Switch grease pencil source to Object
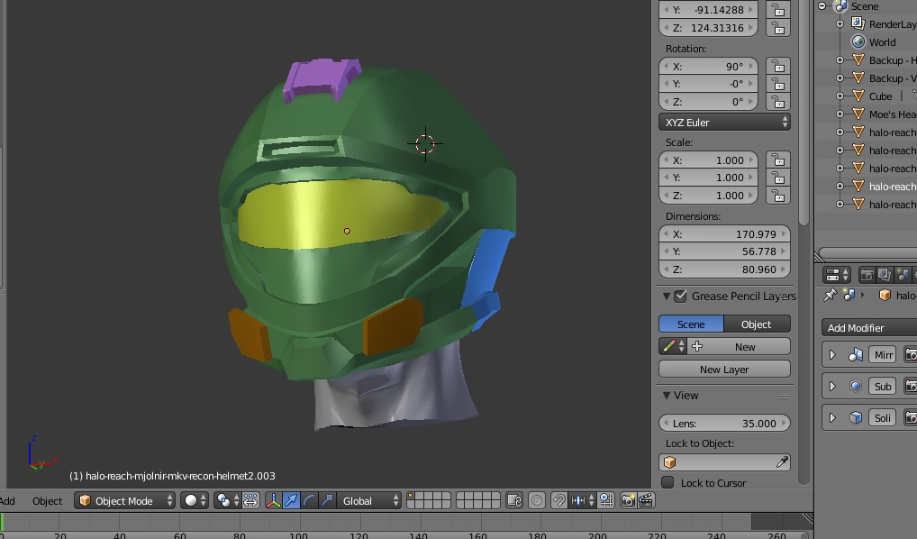 point(757,324)
